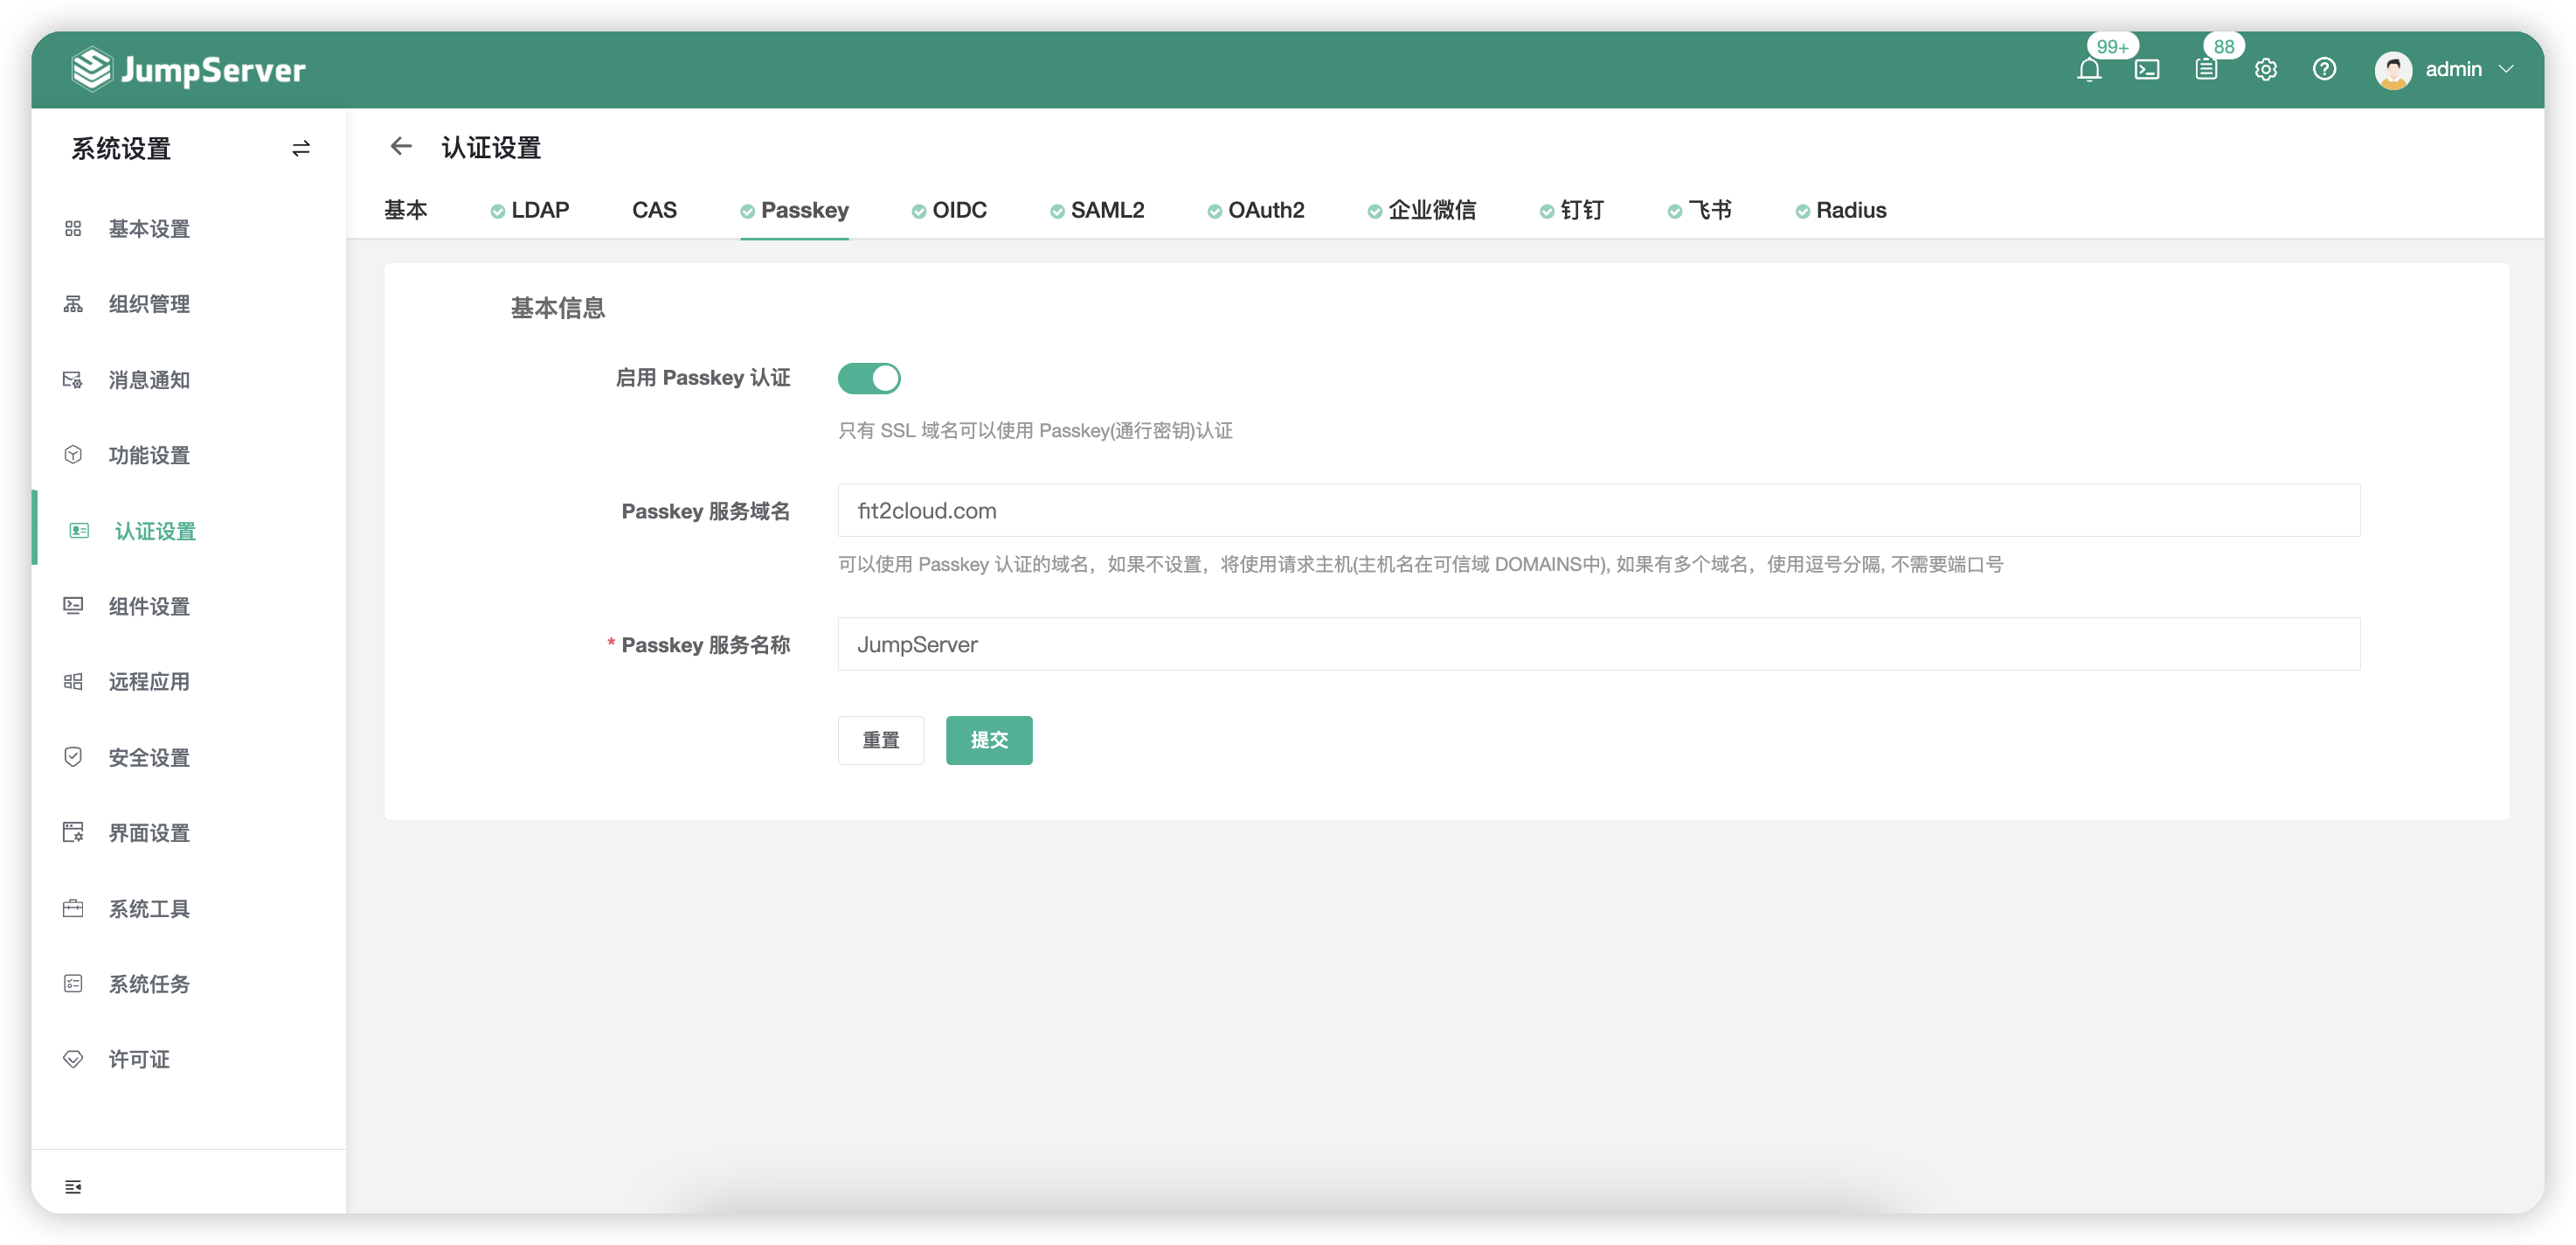The image size is (2576, 1245).
Task: Click the Passkey 服务域名 input field
Action: click(x=1599, y=511)
